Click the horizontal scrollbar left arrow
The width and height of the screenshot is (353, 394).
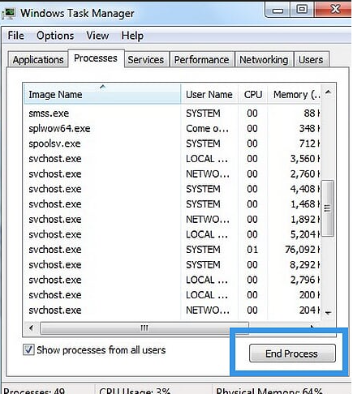click(31, 328)
